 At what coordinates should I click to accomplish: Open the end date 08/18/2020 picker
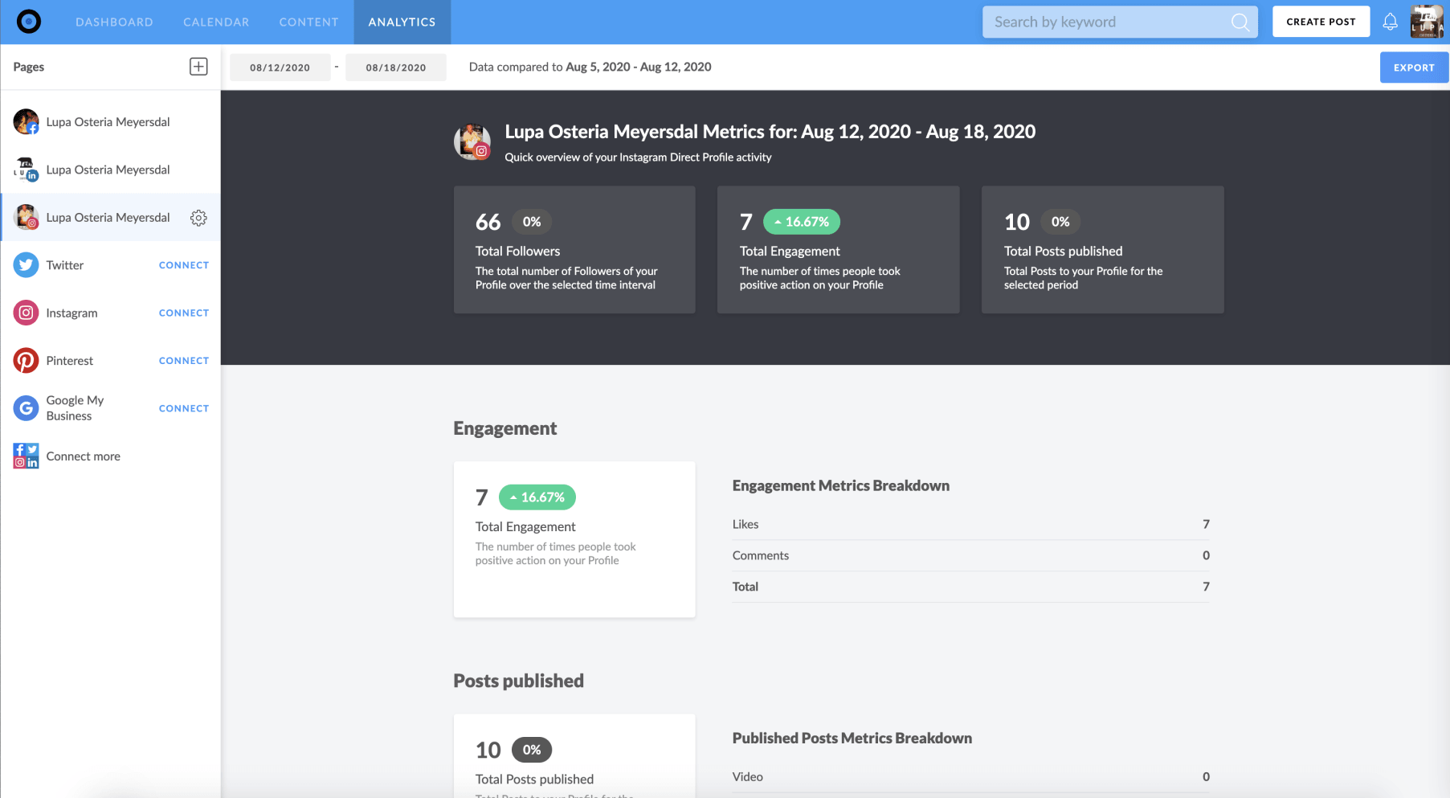[396, 68]
